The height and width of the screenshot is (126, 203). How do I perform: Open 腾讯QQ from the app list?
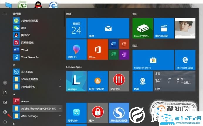point(38,35)
